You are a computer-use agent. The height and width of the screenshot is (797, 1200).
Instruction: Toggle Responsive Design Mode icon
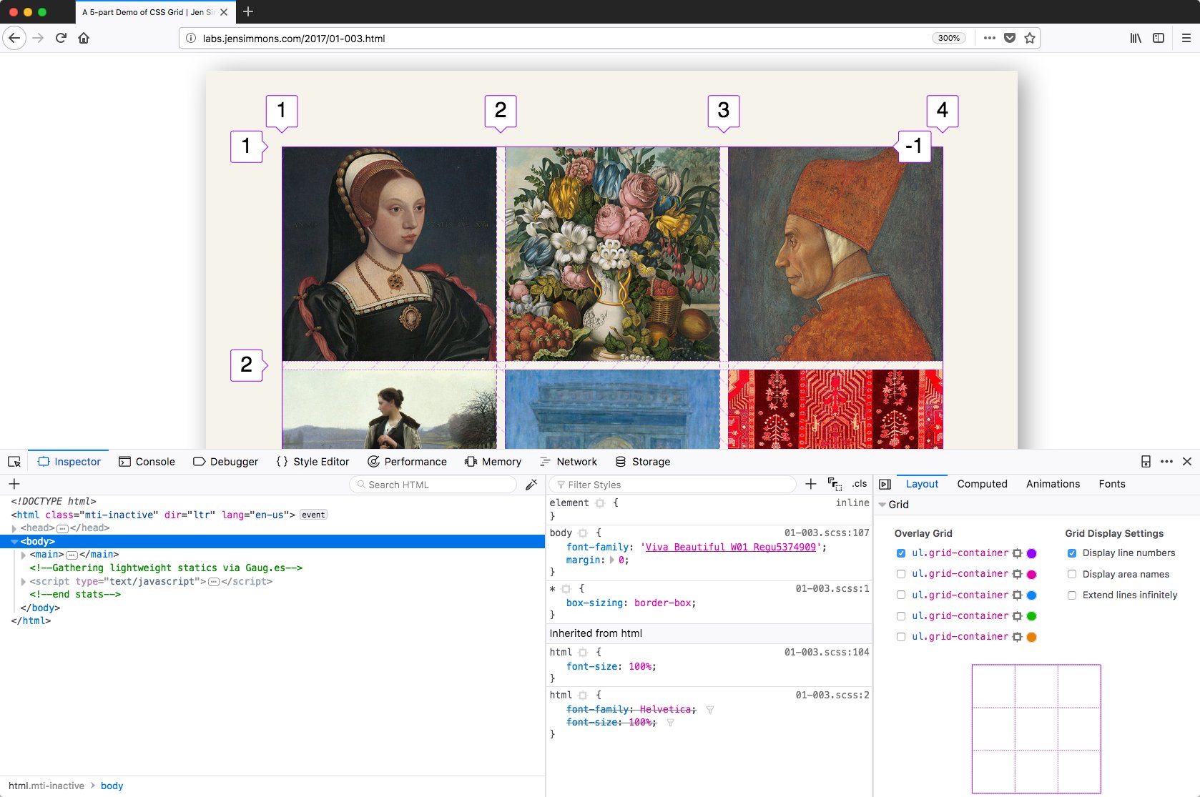coord(1146,462)
